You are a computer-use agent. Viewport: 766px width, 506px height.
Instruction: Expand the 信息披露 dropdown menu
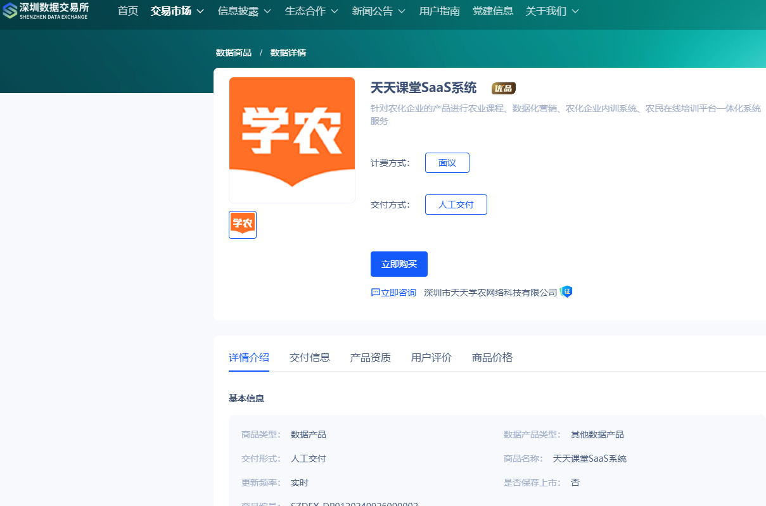pyautogui.click(x=244, y=11)
